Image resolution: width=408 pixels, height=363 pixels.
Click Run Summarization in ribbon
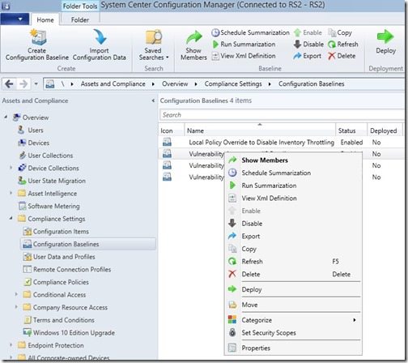click(244, 45)
